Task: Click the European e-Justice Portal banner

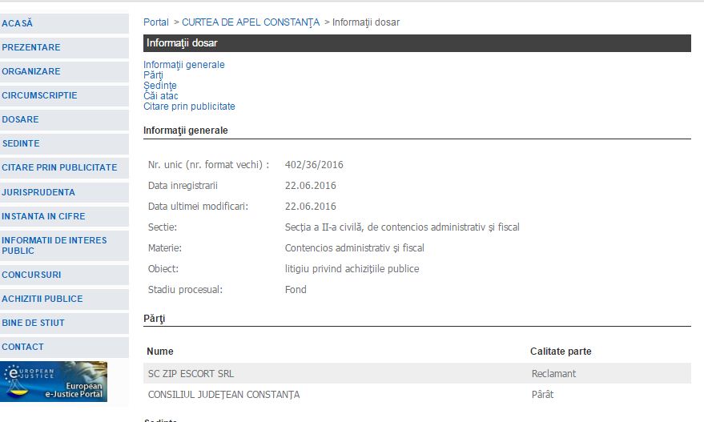Action: 54,381
